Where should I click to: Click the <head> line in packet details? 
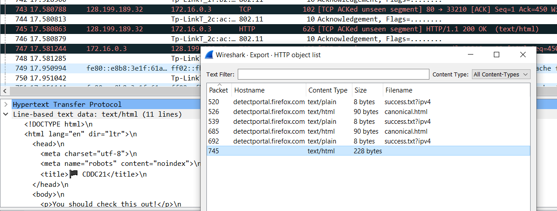coord(48,144)
